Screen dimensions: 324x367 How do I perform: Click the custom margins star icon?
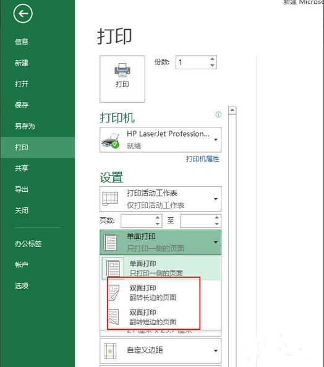coord(110,351)
